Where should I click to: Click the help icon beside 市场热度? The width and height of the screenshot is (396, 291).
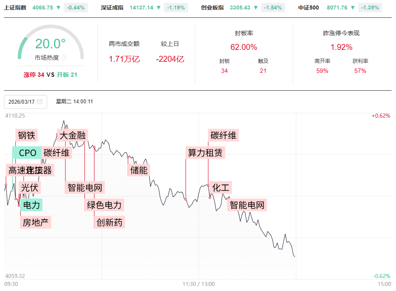64,58
